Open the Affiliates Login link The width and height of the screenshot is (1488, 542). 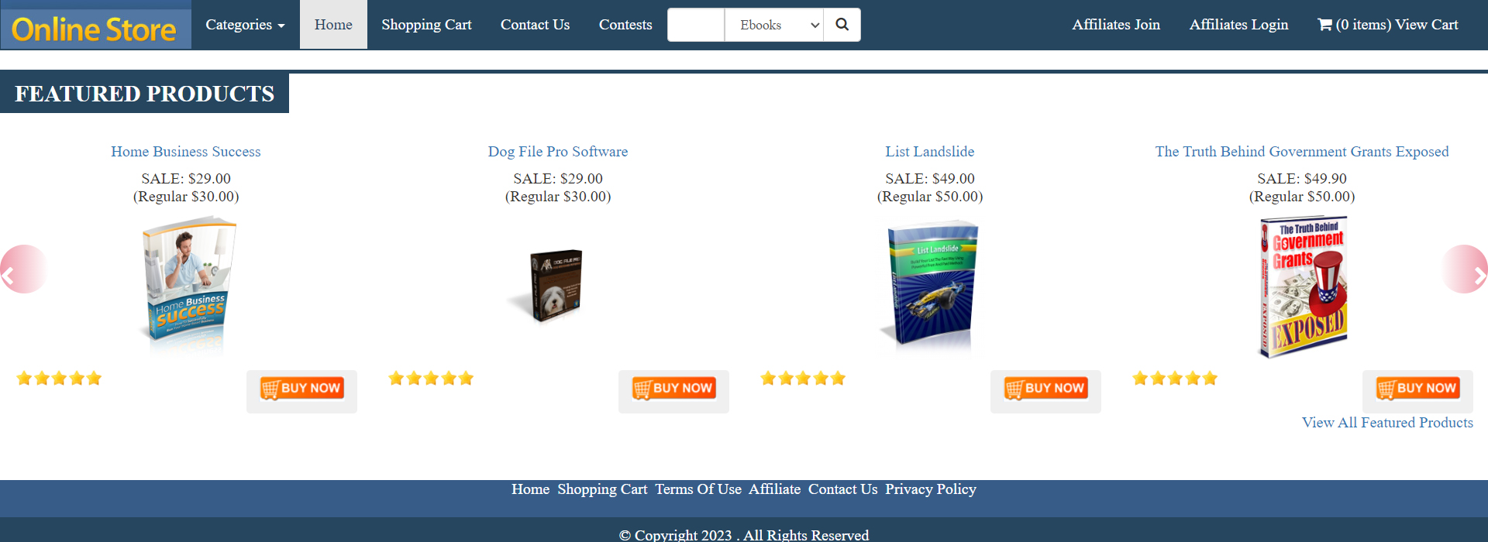point(1238,25)
